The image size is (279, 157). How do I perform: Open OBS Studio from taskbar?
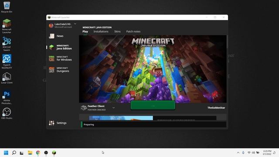coord(46,153)
